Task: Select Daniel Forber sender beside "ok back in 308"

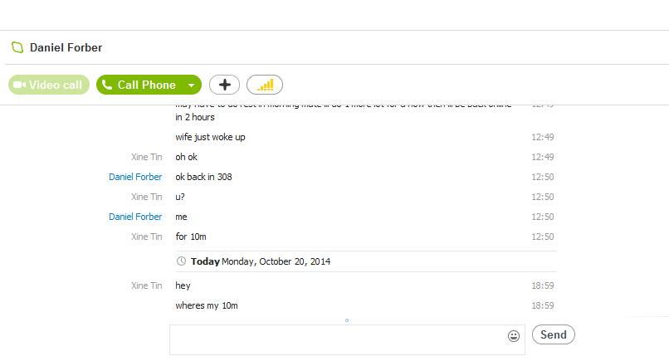Action: click(x=135, y=177)
